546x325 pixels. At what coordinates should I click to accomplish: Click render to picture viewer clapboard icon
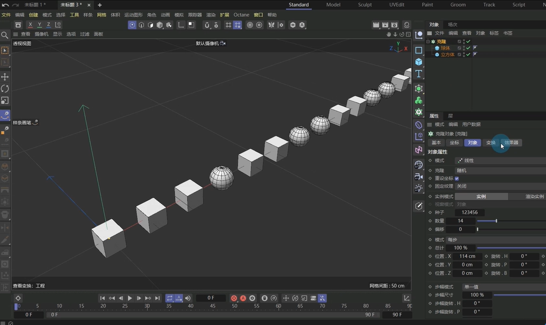coord(385,25)
